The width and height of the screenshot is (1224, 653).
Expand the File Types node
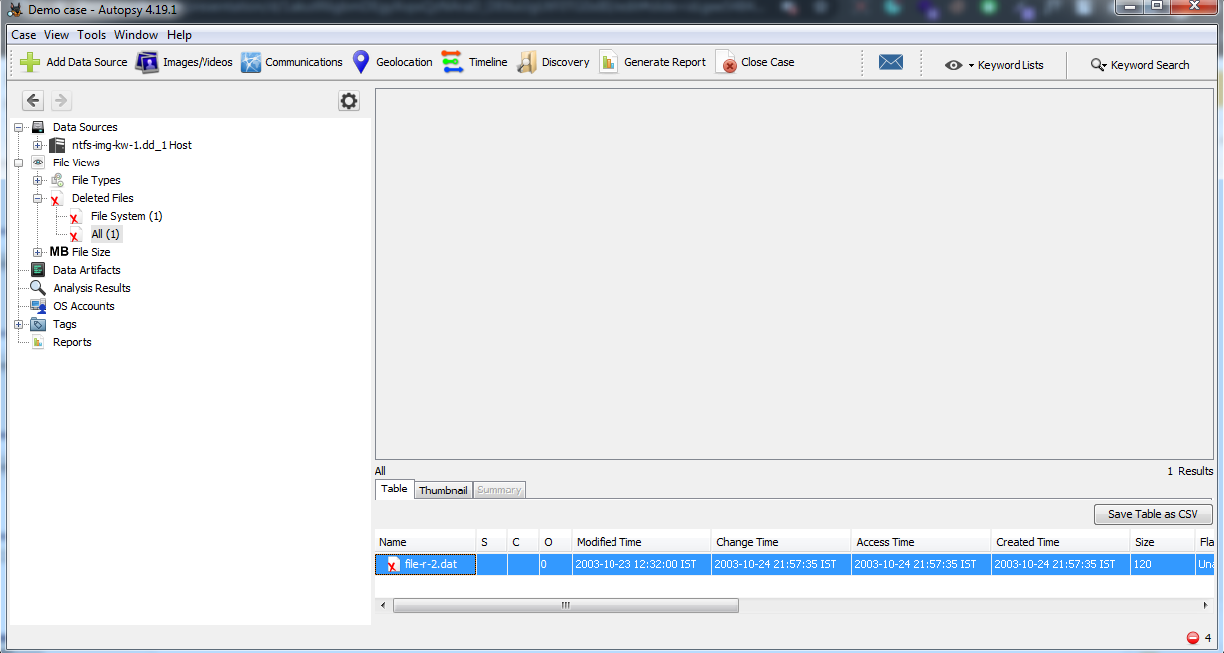pos(38,180)
